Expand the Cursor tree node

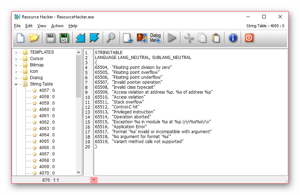(x=16, y=59)
